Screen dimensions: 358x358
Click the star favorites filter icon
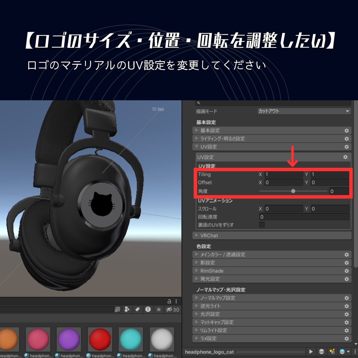pyautogui.click(x=159, y=309)
